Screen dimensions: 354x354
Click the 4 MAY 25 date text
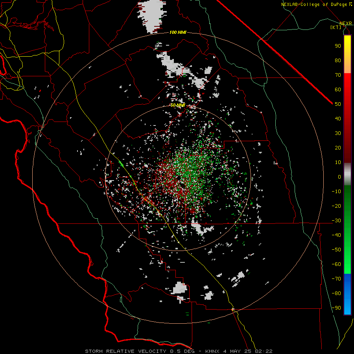[237, 351]
